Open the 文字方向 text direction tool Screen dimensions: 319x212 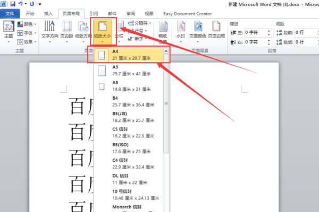pyautogui.click(x=49, y=31)
